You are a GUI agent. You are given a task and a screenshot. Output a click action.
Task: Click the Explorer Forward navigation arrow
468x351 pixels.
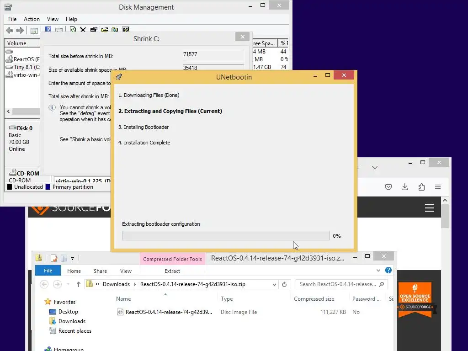pyautogui.click(x=57, y=284)
